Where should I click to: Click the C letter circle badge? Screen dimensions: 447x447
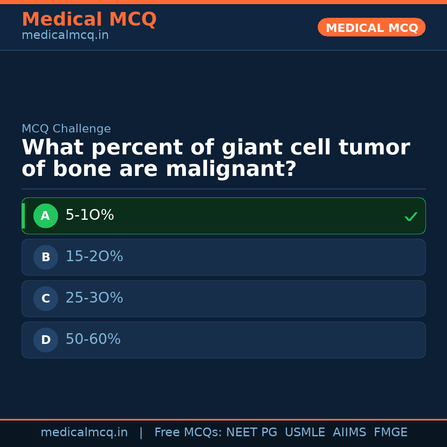(x=46, y=298)
